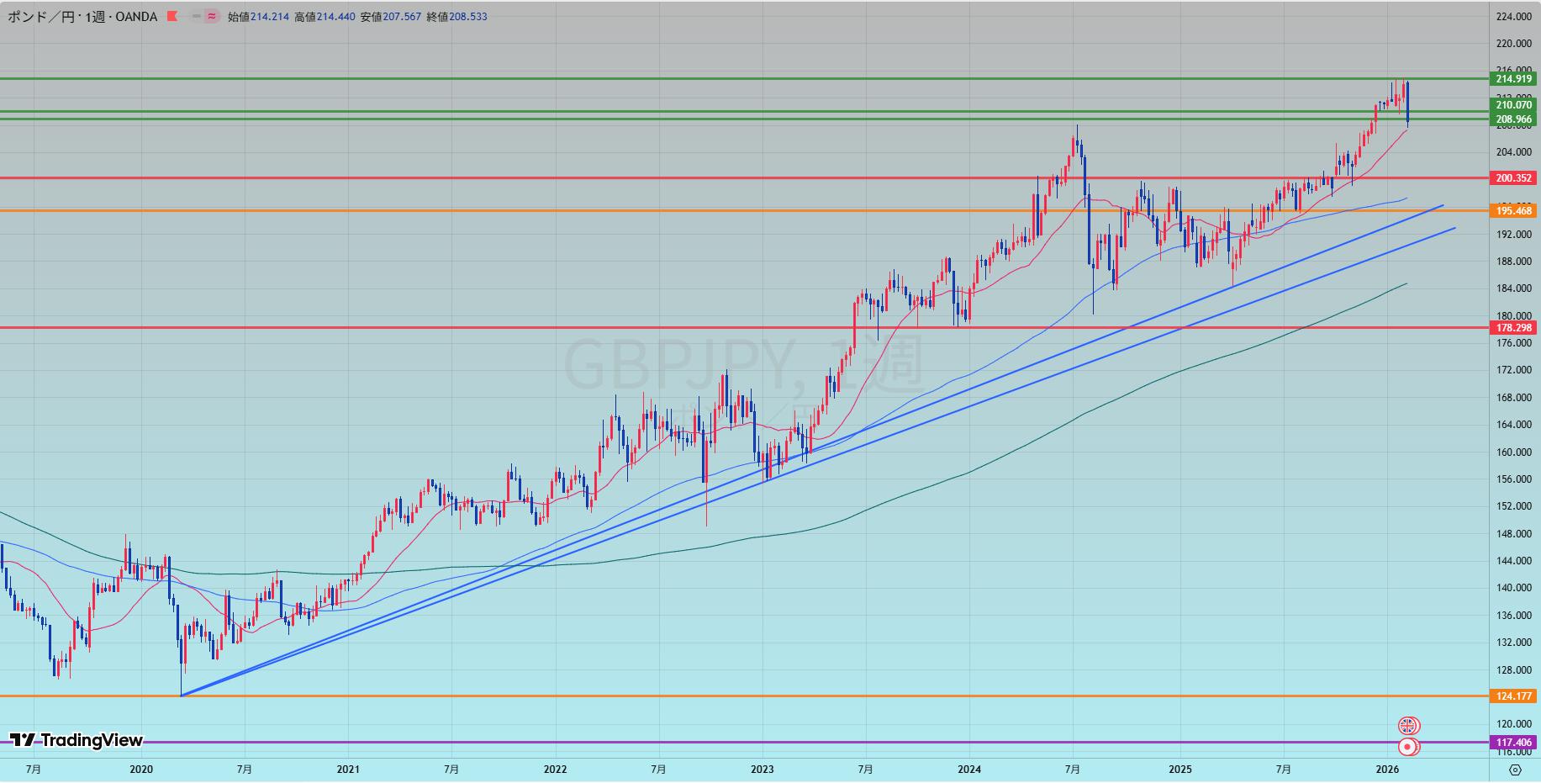
Task: Click the 2023 label on time axis
Action: [x=762, y=770]
